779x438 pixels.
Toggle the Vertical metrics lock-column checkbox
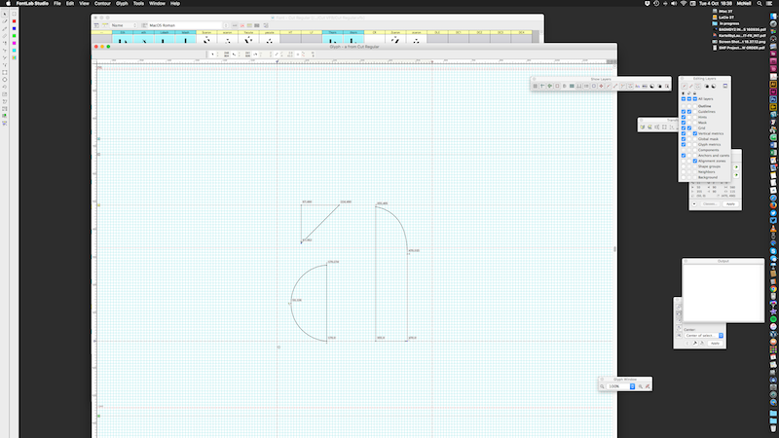695,133
